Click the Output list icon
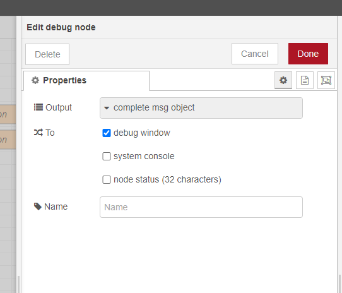Image resolution: width=342 pixels, height=293 pixels. tap(38, 107)
